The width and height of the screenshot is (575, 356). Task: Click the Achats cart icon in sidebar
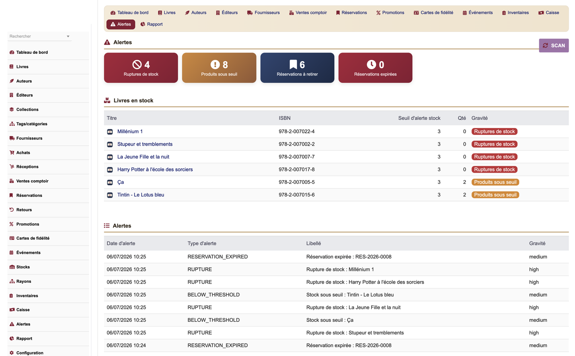tap(12, 153)
